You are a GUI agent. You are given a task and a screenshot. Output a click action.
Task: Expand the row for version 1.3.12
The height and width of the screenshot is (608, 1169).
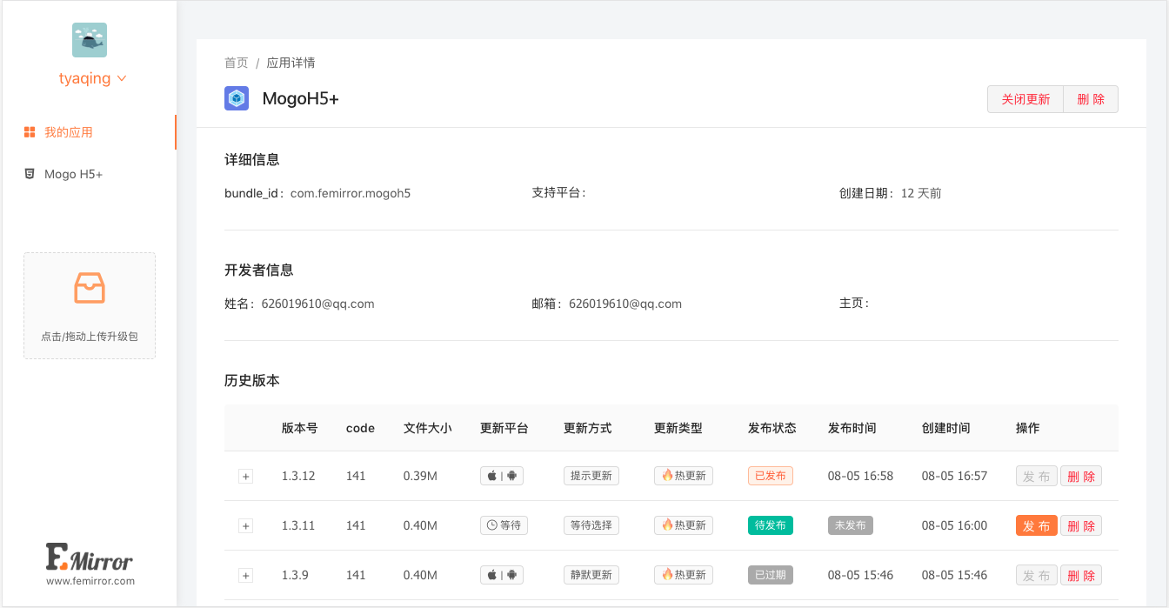[245, 477]
